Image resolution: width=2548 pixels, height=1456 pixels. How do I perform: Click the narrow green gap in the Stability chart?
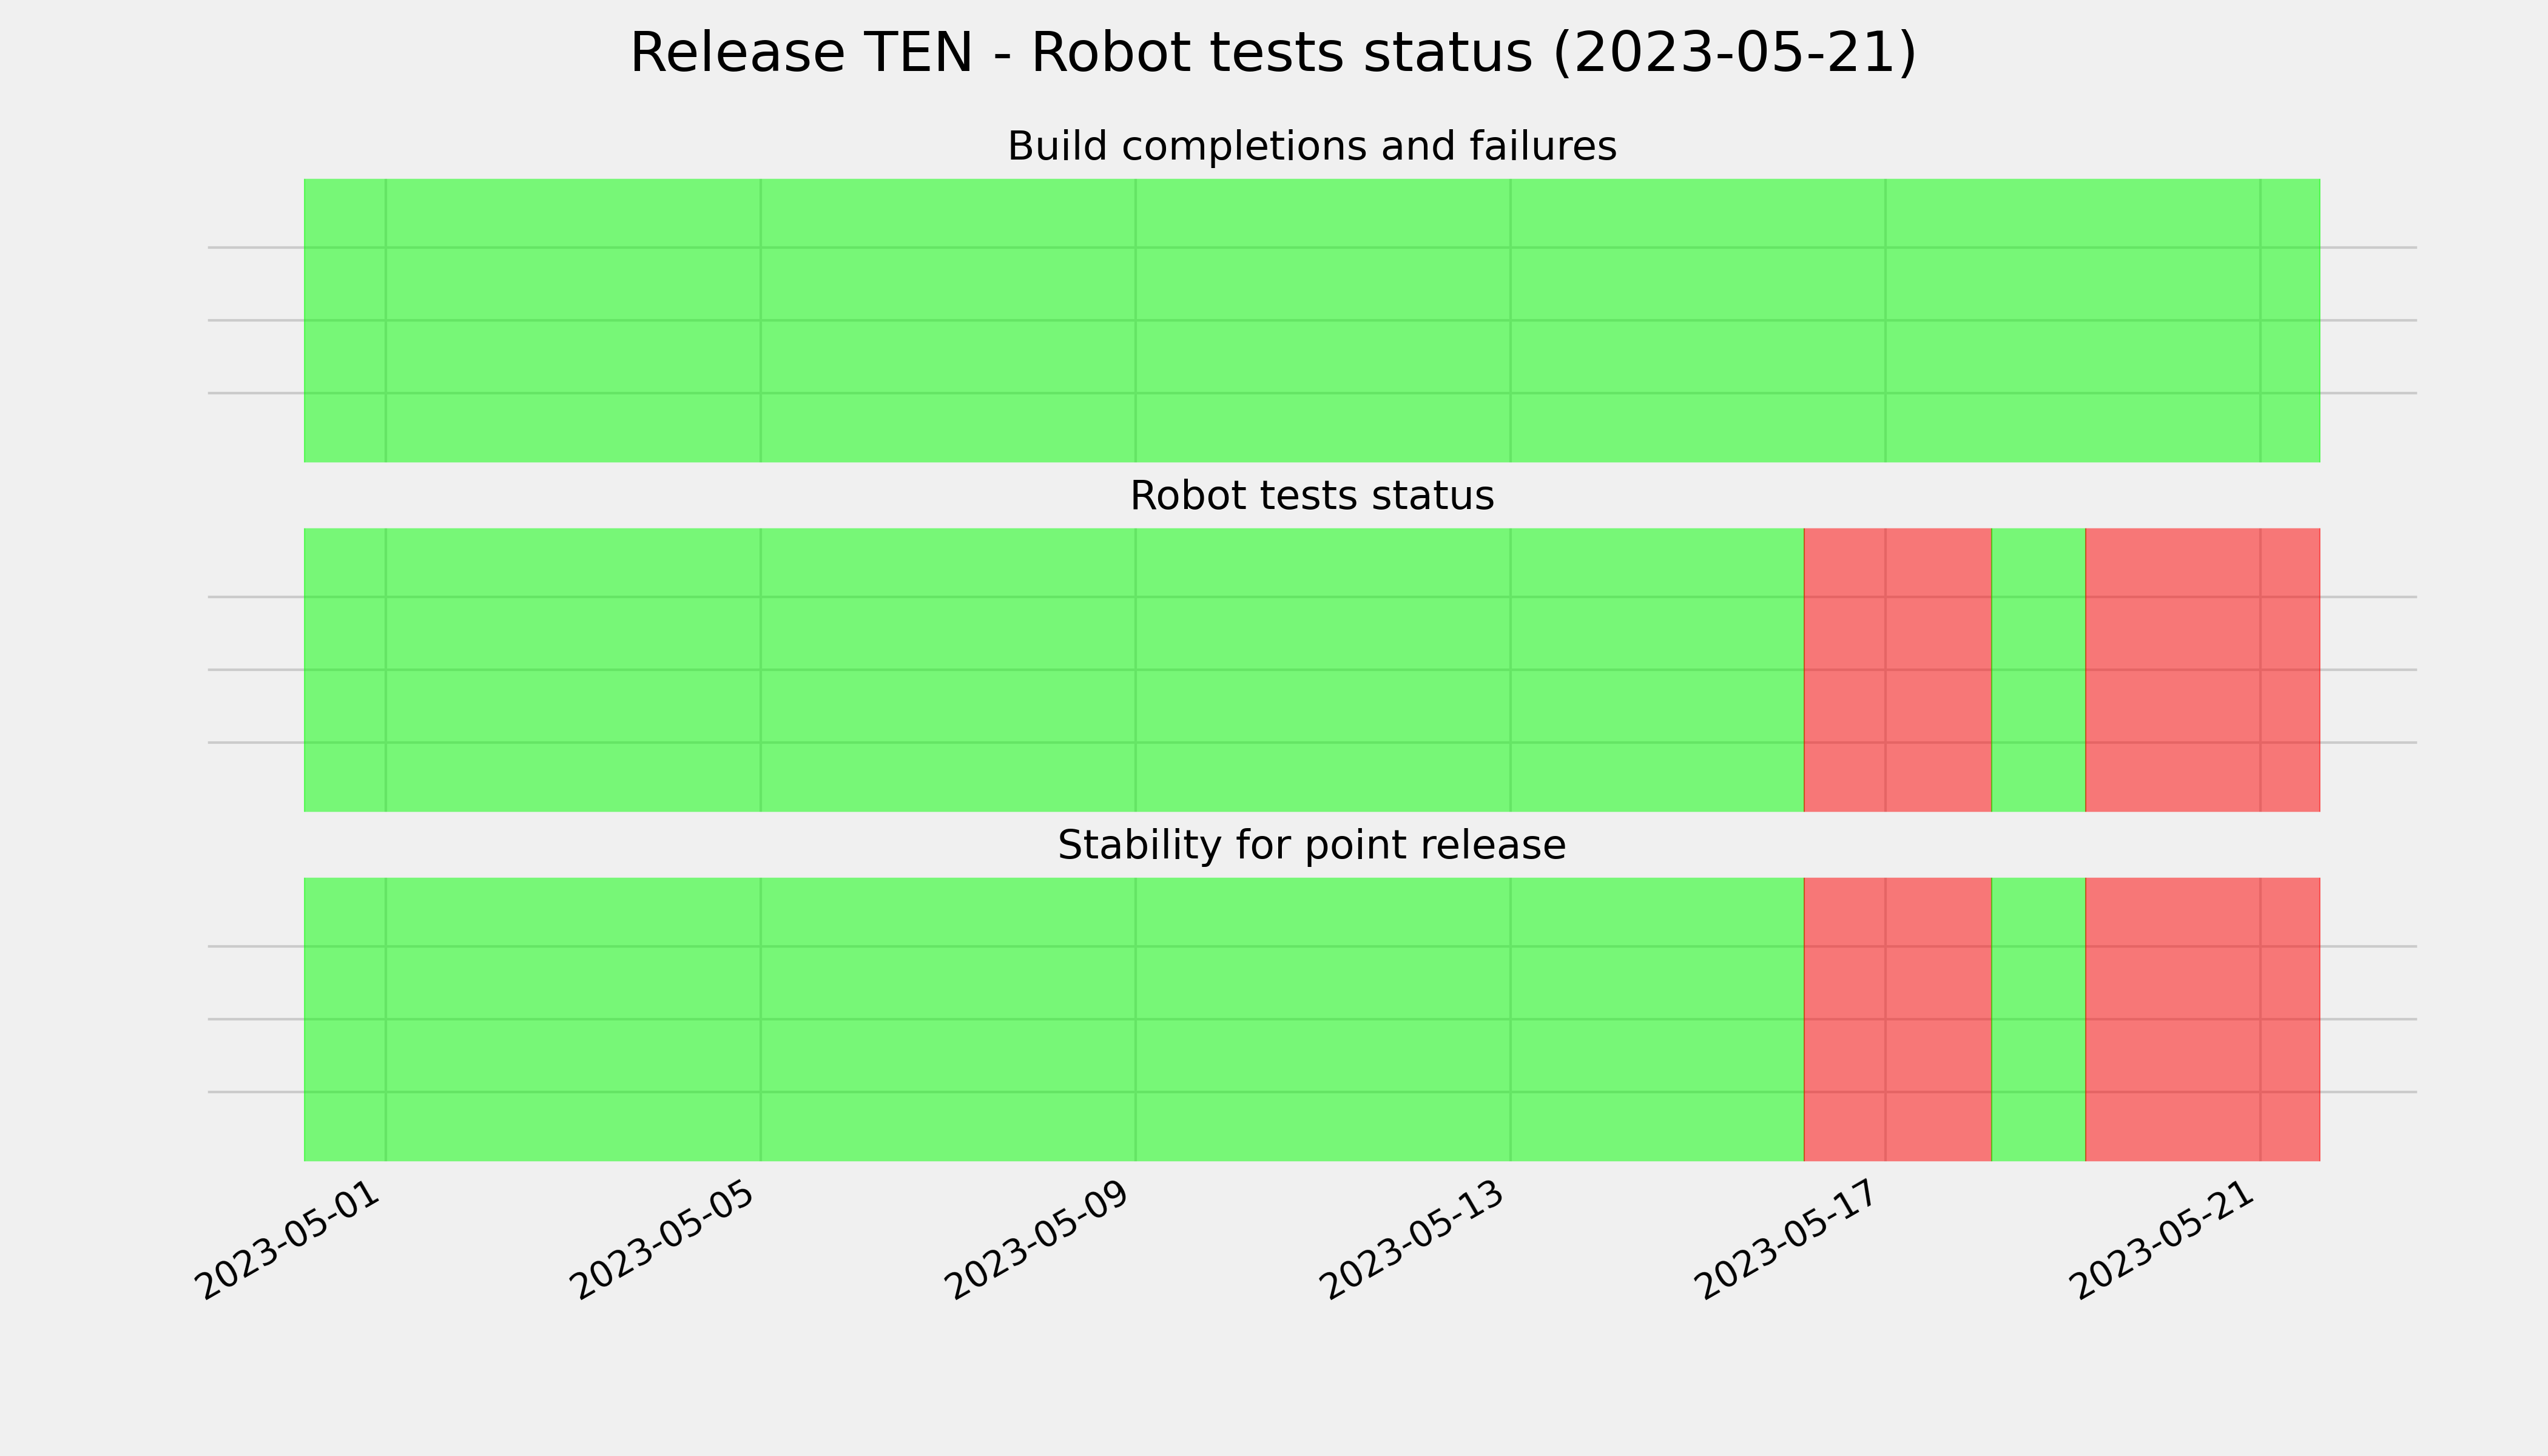point(2039,1019)
